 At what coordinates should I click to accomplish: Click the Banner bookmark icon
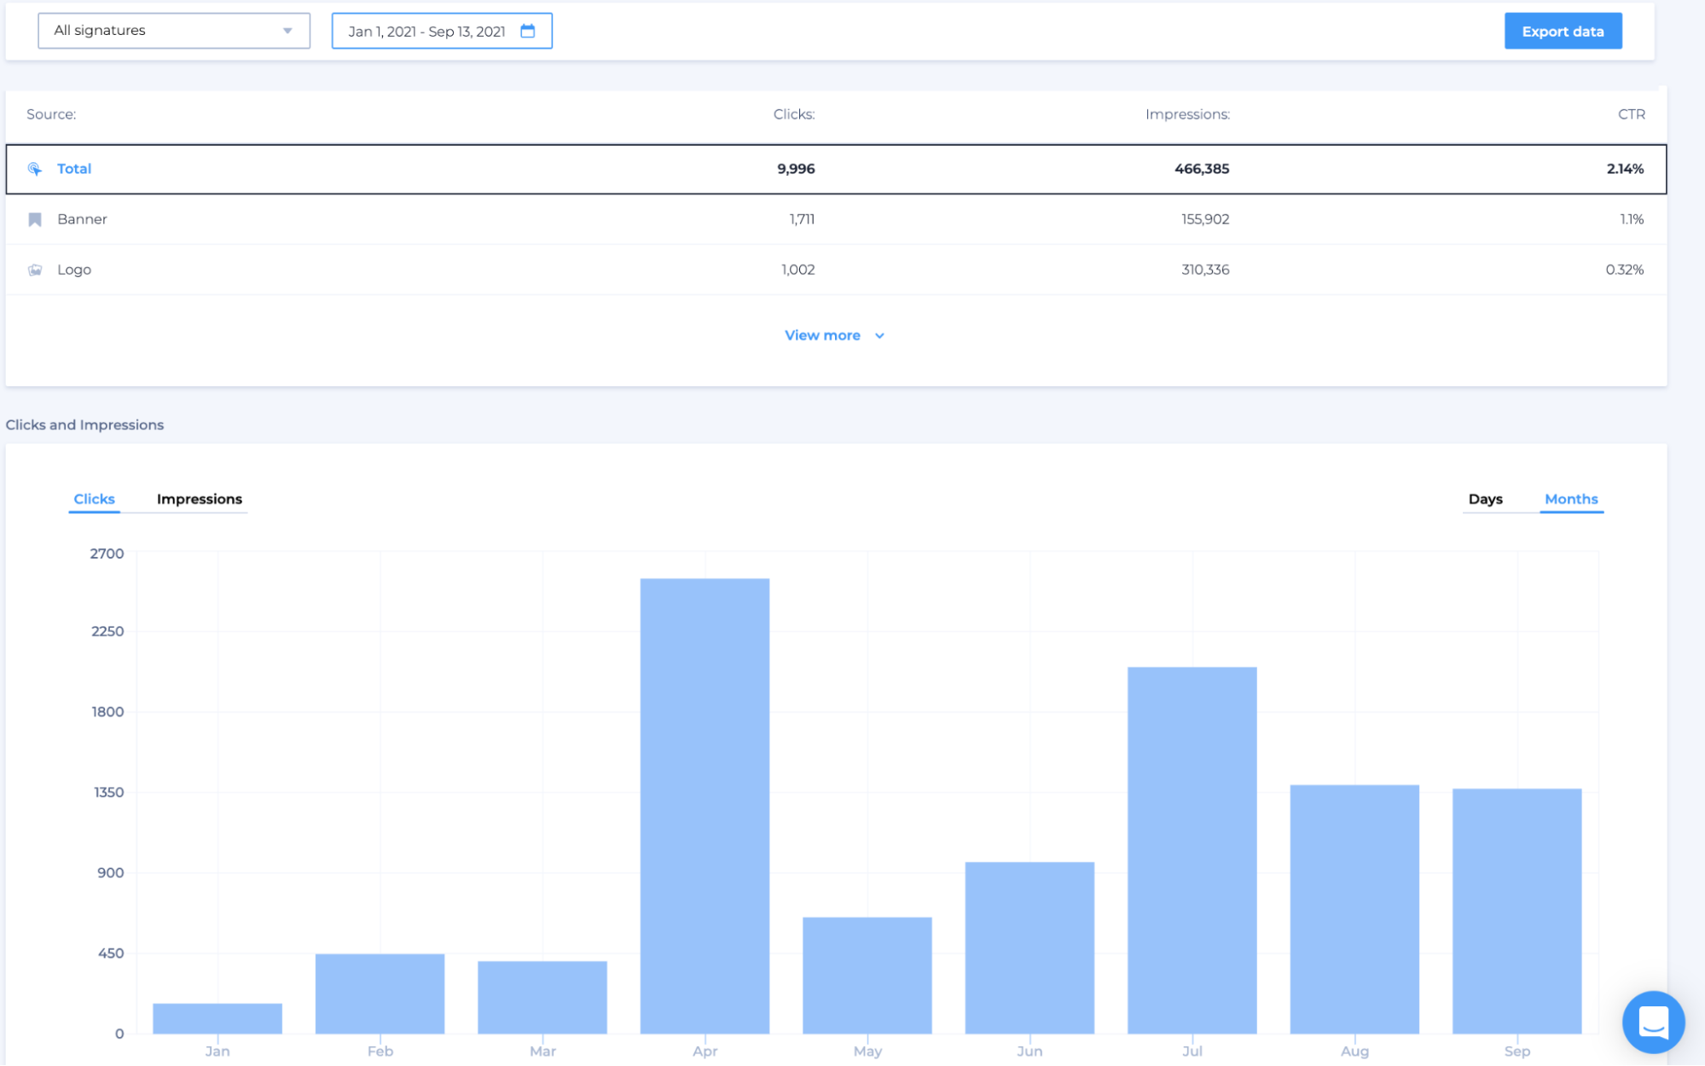[35, 219]
